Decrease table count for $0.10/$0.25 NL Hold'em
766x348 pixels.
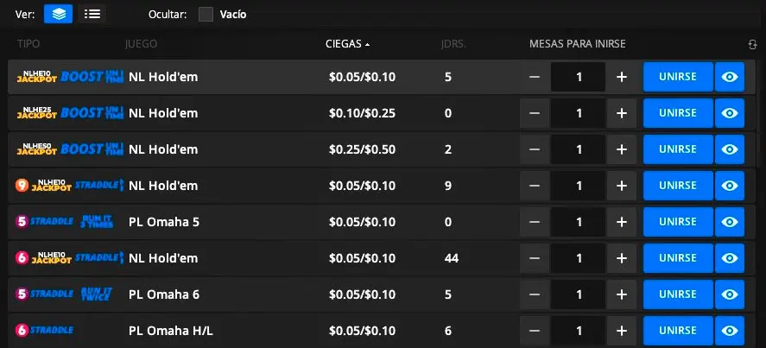coord(535,113)
